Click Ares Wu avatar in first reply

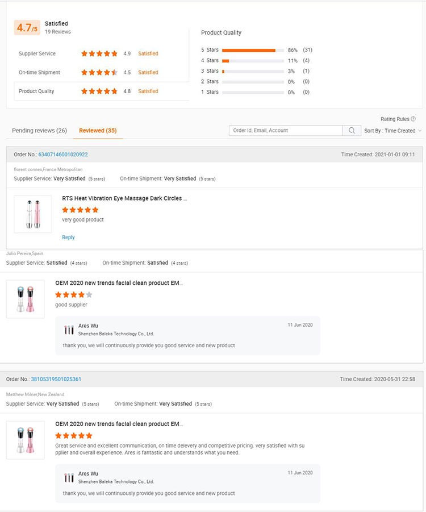pos(69,330)
